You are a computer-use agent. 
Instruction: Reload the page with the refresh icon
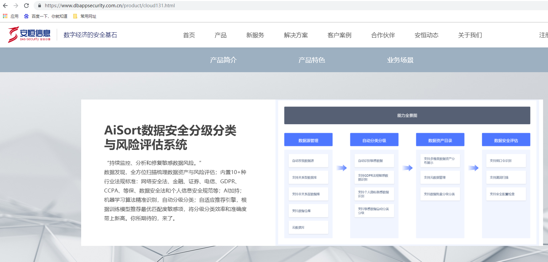pos(26,6)
